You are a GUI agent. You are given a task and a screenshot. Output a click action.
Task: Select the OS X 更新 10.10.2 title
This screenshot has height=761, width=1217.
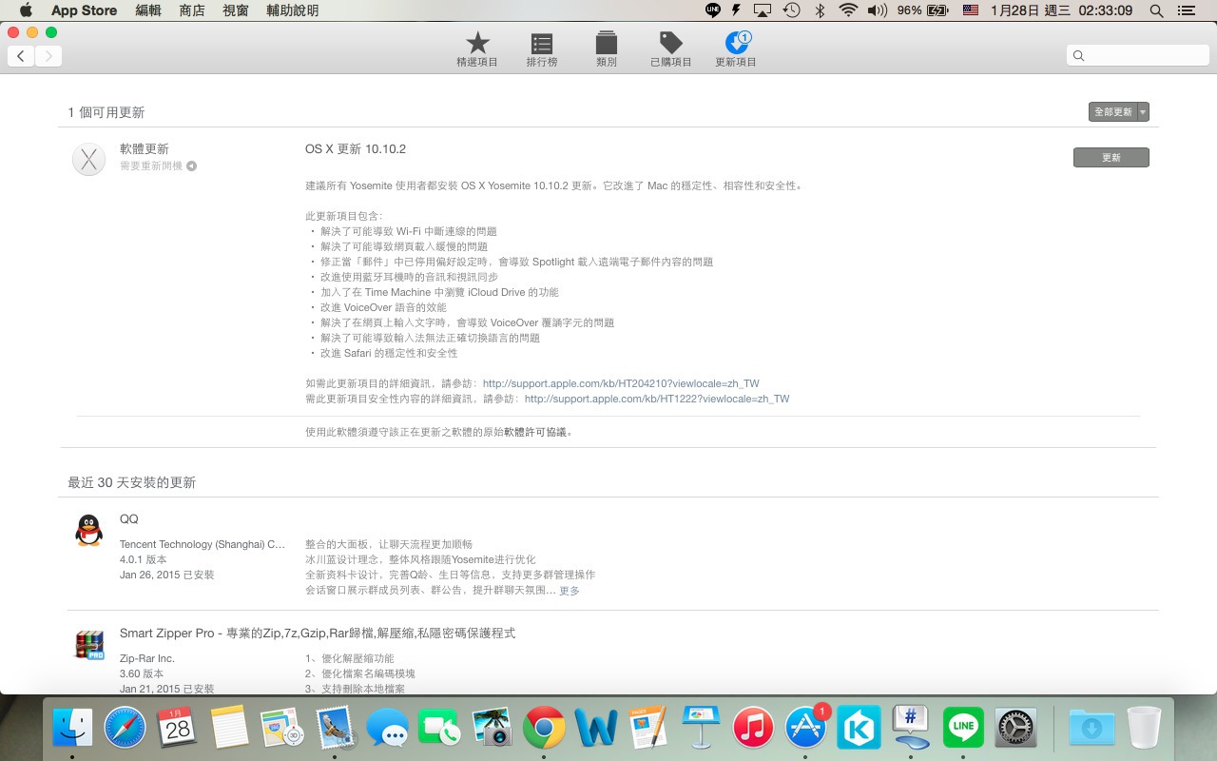tap(356, 149)
